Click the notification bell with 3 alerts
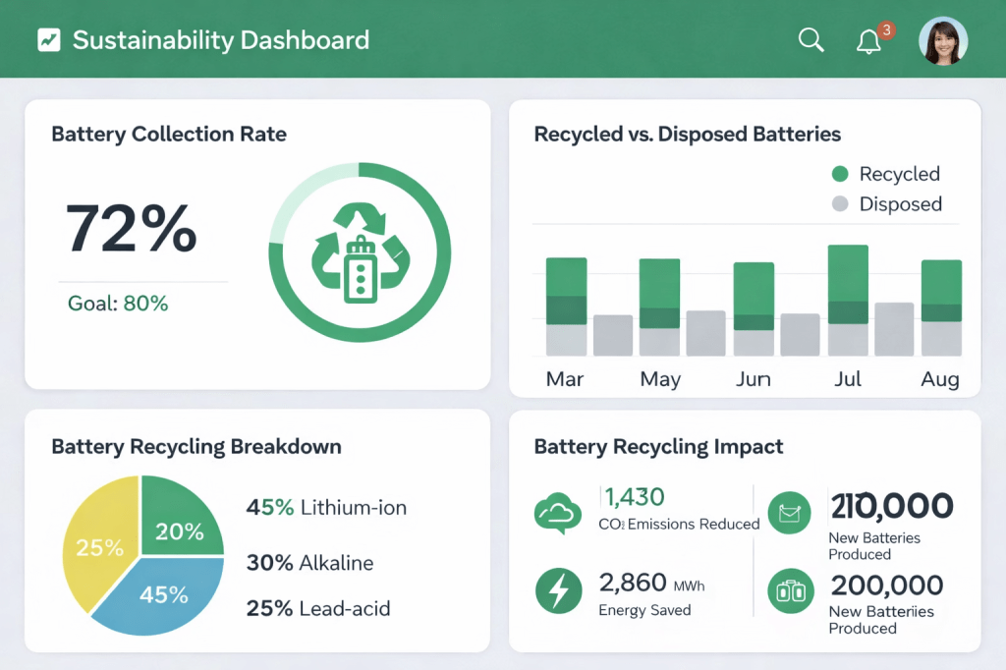The image size is (1006, 670). [868, 39]
